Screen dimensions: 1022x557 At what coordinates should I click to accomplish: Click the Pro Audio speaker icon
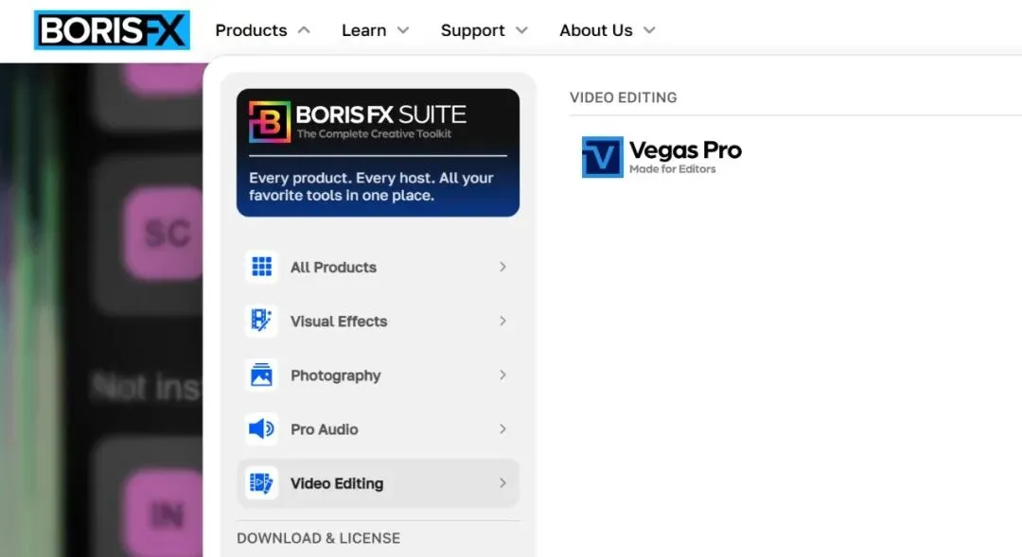click(261, 428)
